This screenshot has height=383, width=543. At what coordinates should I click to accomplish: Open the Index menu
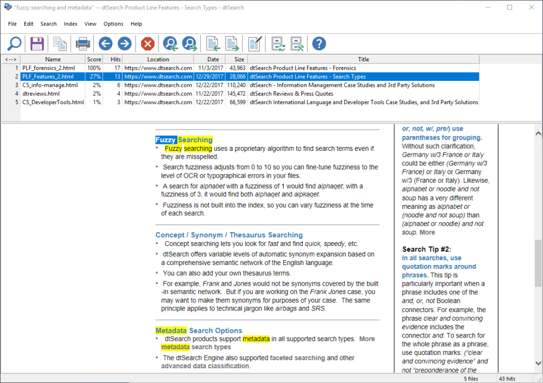tap(71, 24)
